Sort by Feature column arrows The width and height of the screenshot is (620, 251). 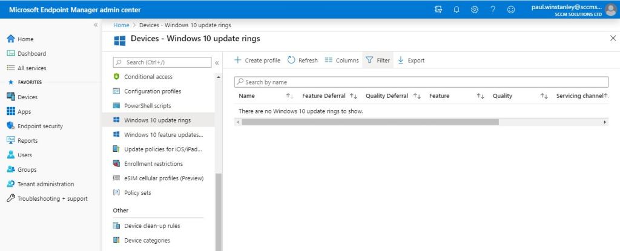pyautogui.click(x=480, y=96)
